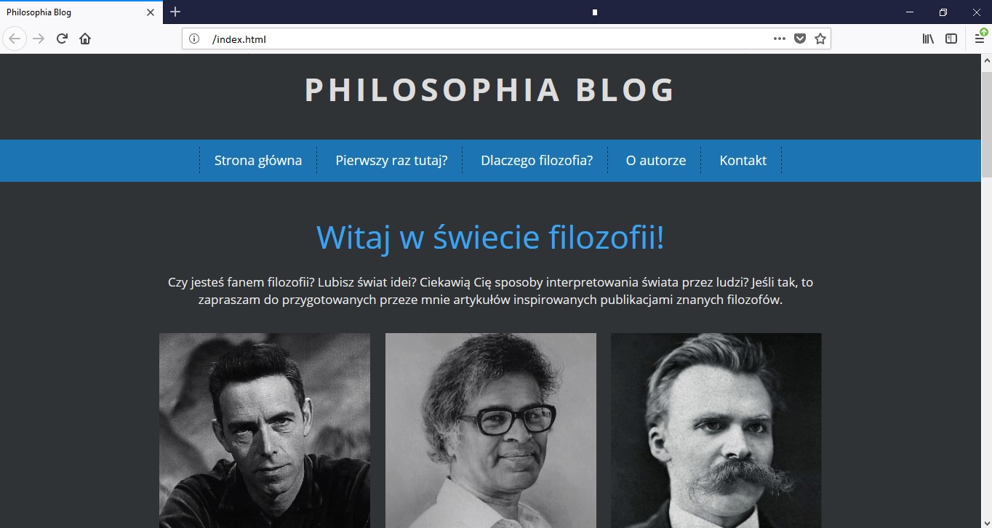The height and width of the screenshot is (528, 992).
Task: Open a new tab with plus button
Action: 175,12
